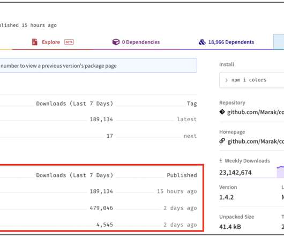Click the Version label
Image resolution: width=284 pixels, height=237 pixels.
tap(228, 187)
